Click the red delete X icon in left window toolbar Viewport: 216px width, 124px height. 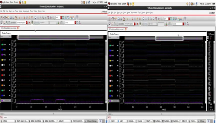click(x=32, y=18)
